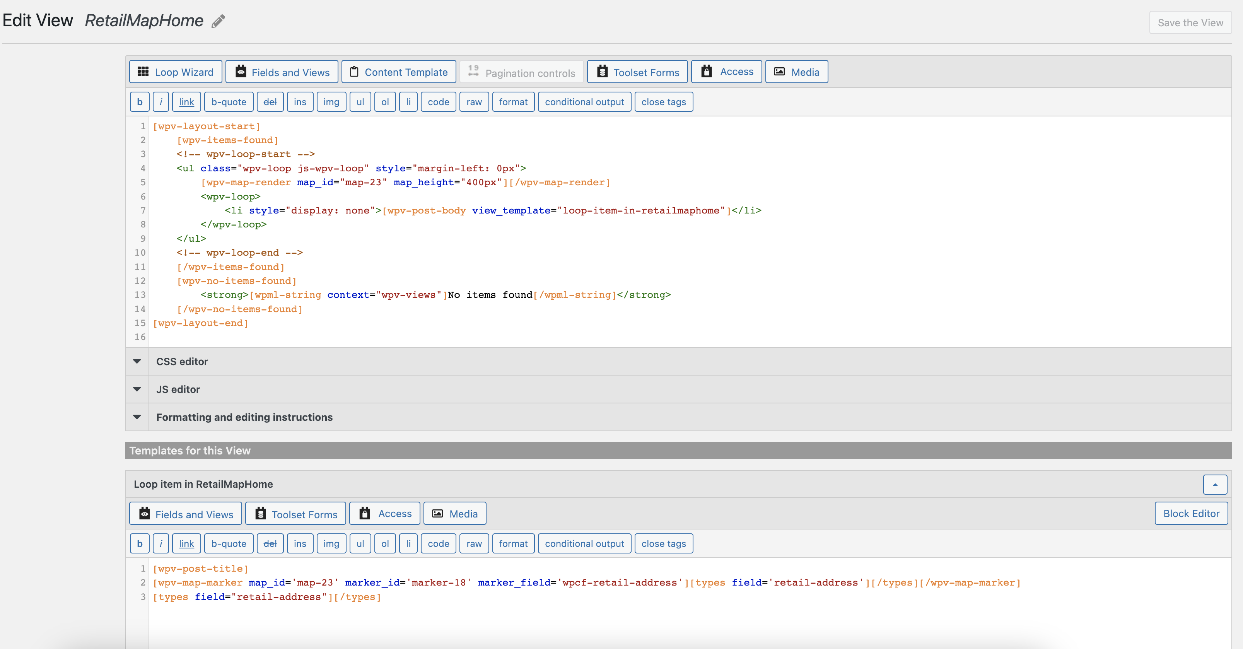The height and width of the screenshot is (649, 1243).
Task: Click the [wpv-layout-start] line in the editor
Action: (207, 126)
